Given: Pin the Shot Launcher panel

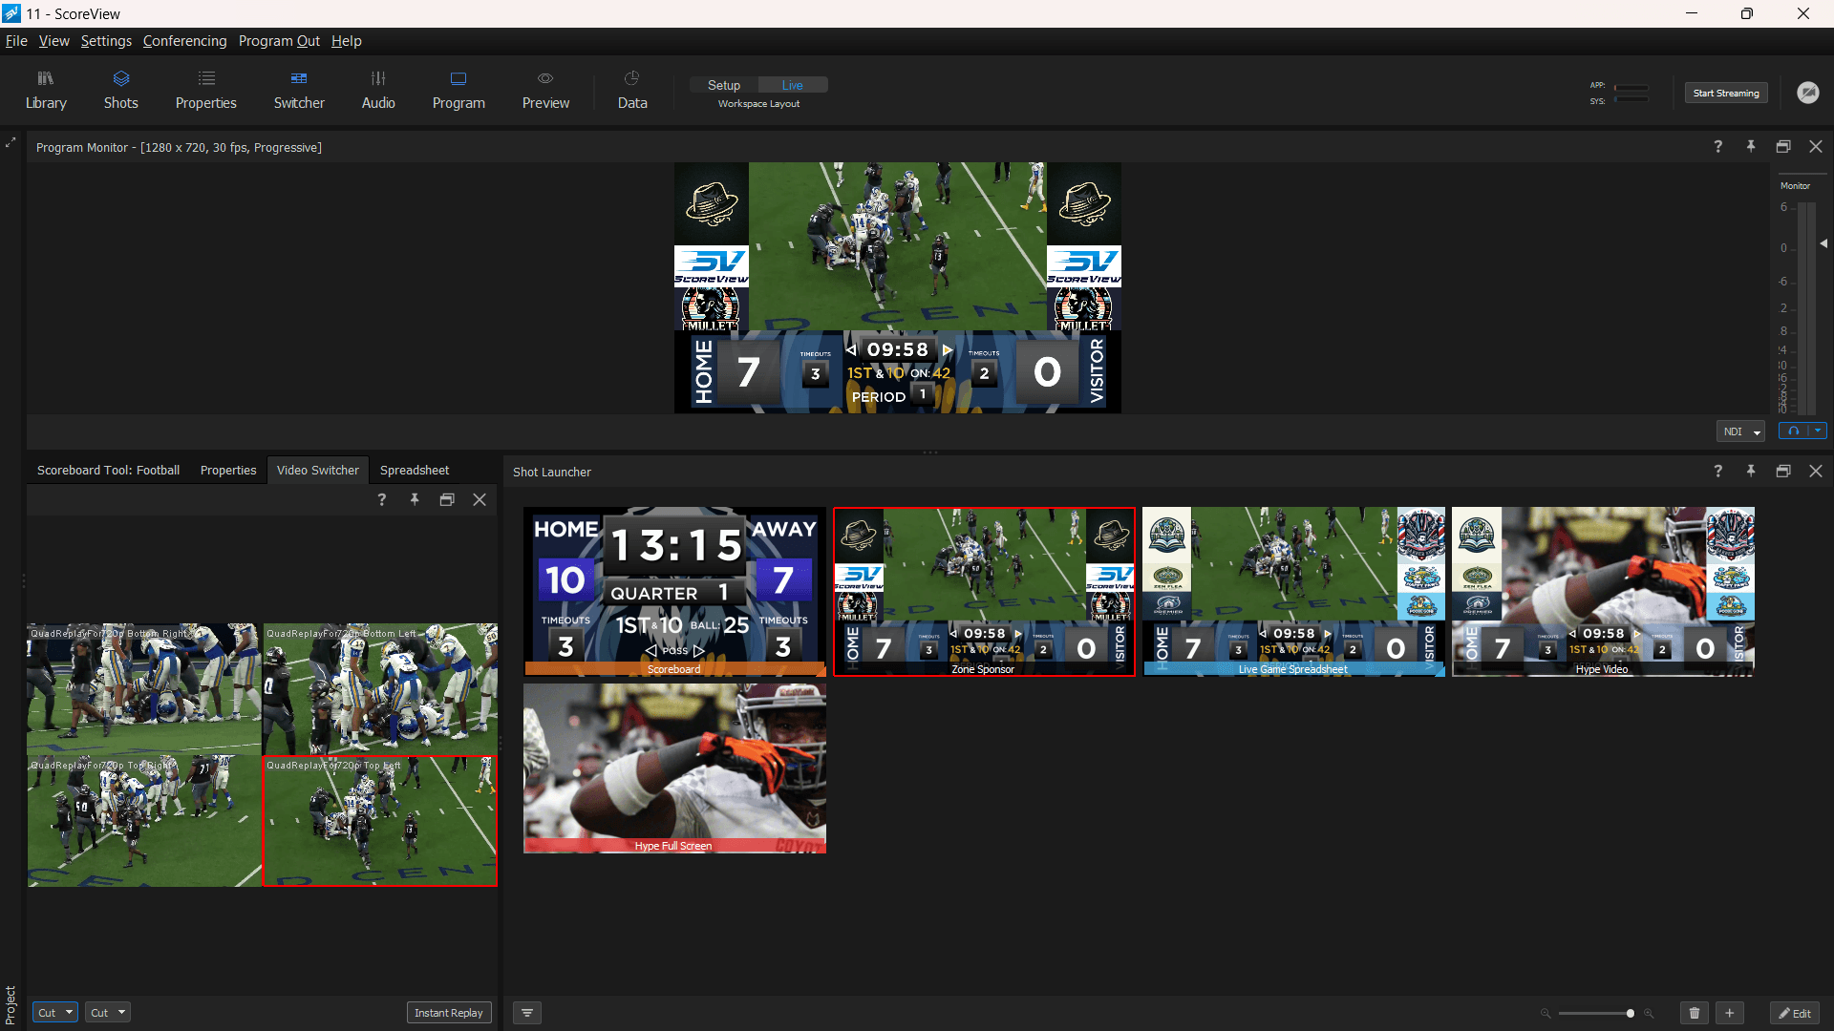Looking at the screenshot, I should pos(1751,471).
